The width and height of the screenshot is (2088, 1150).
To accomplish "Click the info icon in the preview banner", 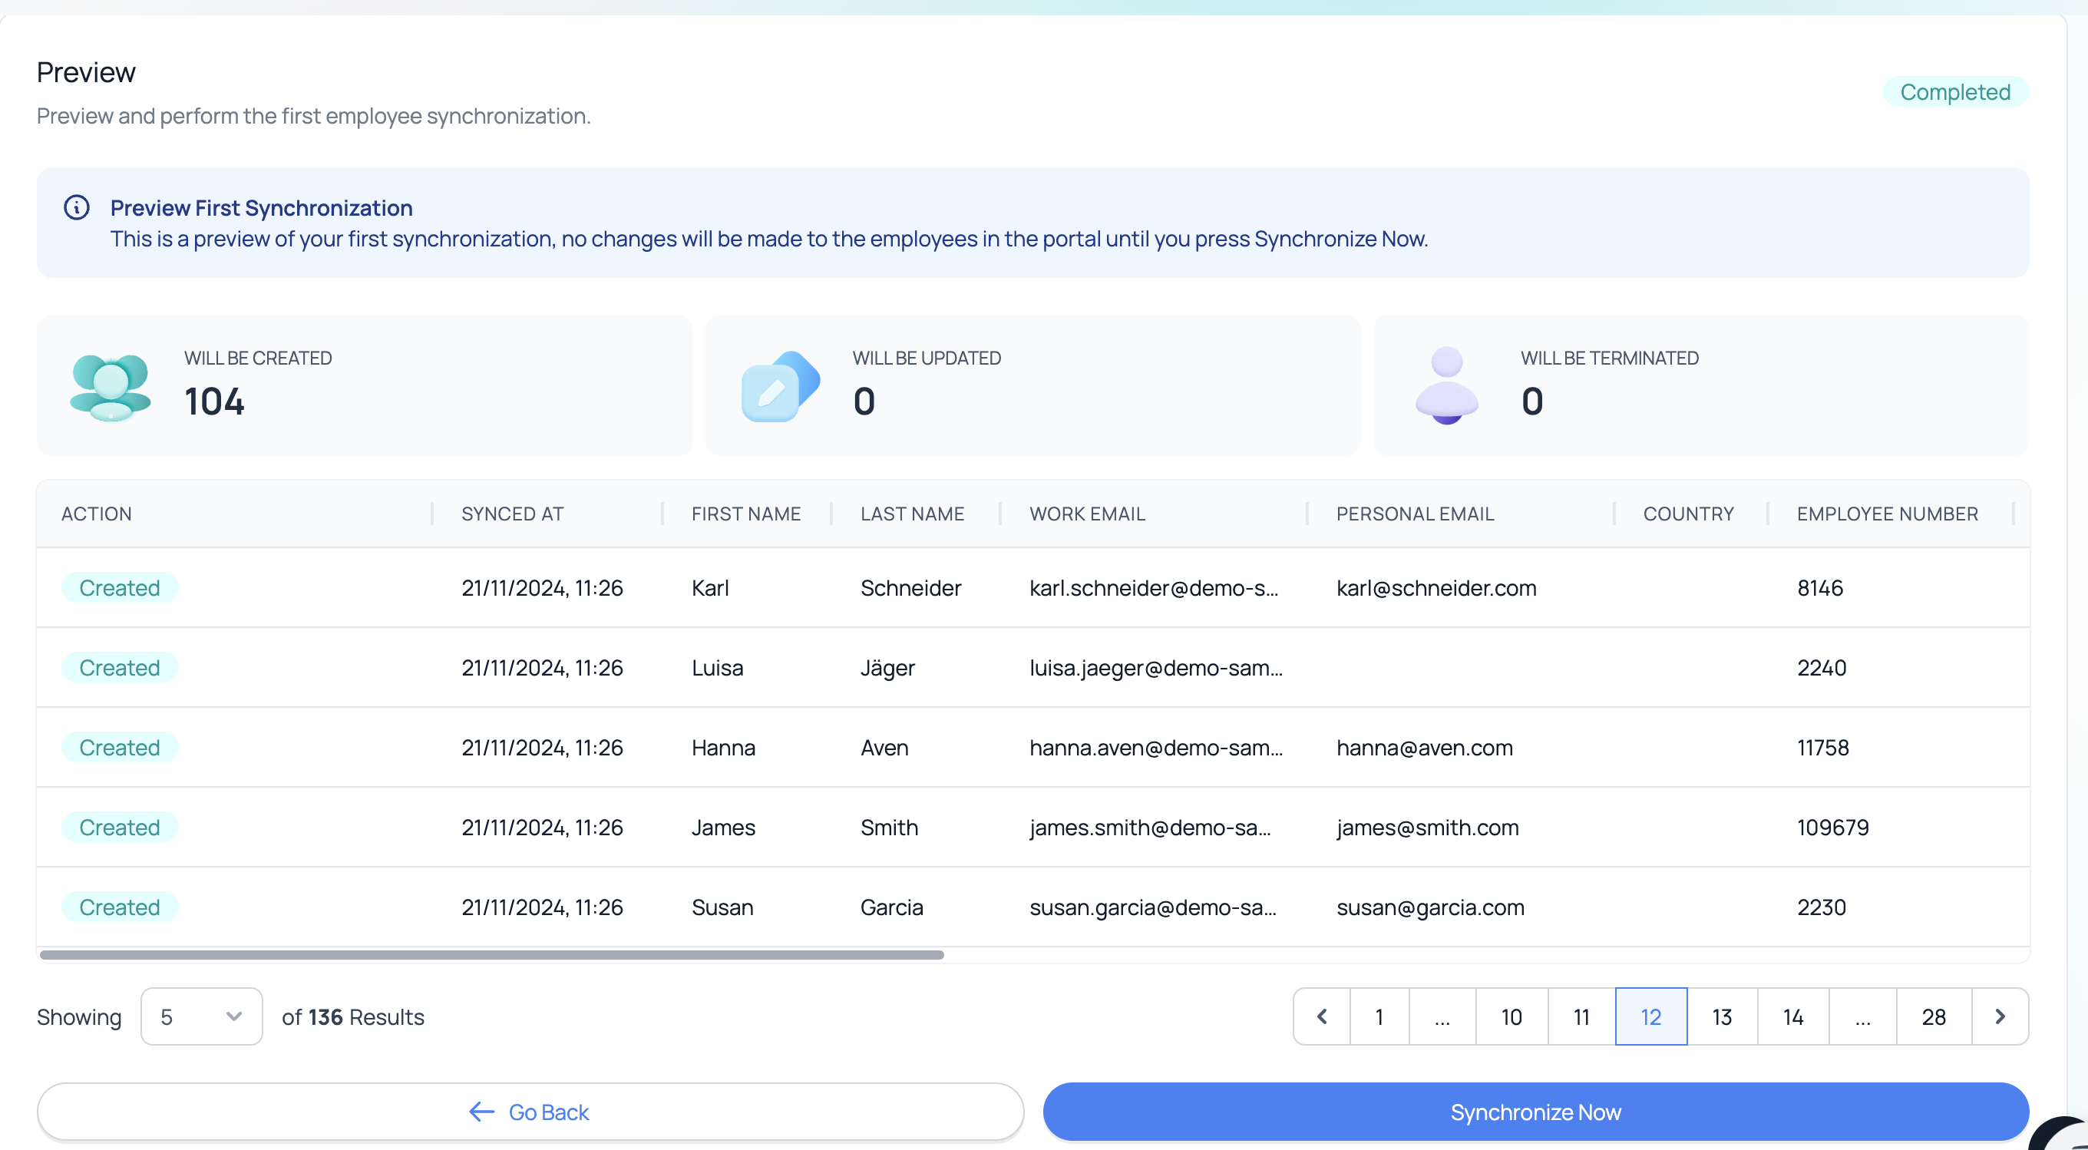I will pyautogui.click(x=76, y=207).
